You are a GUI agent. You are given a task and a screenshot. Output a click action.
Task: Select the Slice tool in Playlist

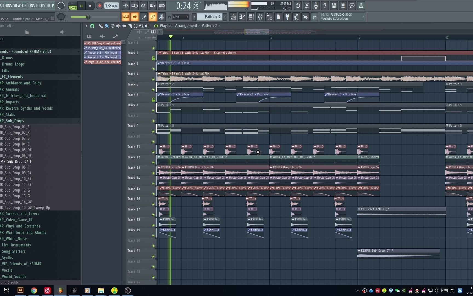click(x=130, y=26)
